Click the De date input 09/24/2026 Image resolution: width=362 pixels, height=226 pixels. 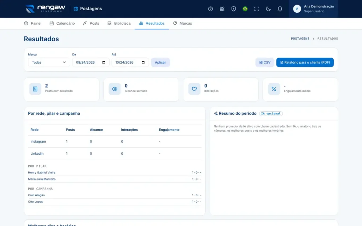click(x=91, y=62)
